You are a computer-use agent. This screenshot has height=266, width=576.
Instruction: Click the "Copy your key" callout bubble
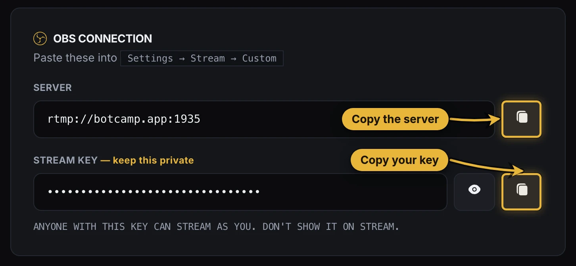[x=399, y=160]
